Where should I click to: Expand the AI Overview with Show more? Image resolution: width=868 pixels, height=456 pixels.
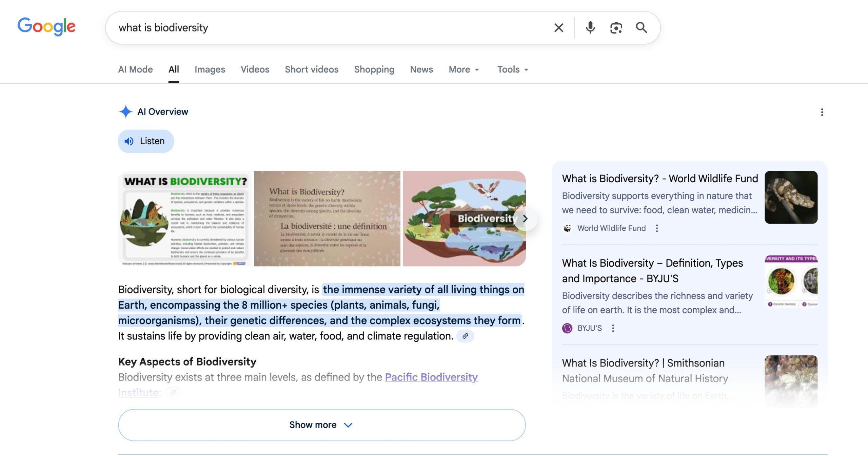tap(321, 424)
